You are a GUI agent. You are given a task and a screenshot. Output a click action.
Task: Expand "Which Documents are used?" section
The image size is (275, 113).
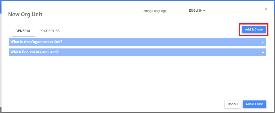click(137, 52)
